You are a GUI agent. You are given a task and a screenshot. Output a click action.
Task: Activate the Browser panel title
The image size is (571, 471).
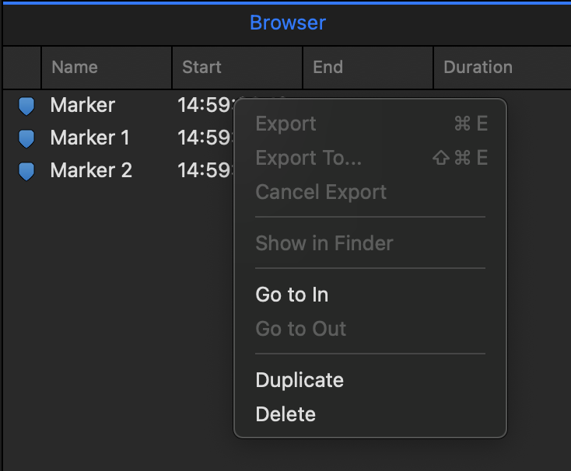[x=288, y=23]
